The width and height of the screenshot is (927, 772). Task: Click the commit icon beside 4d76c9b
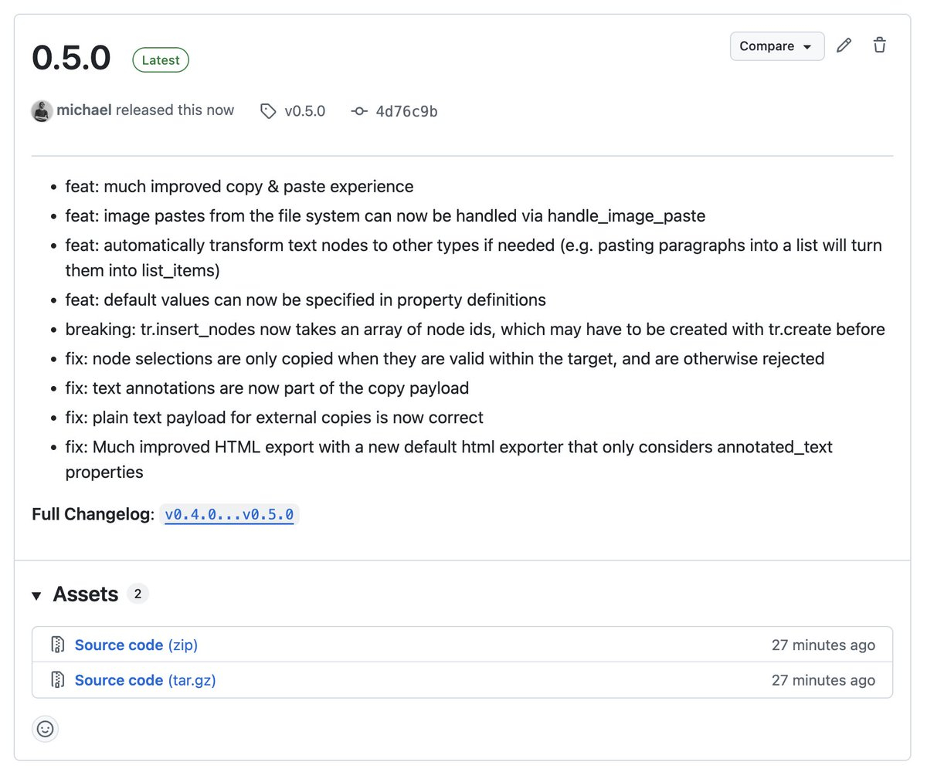coord(359,111)
